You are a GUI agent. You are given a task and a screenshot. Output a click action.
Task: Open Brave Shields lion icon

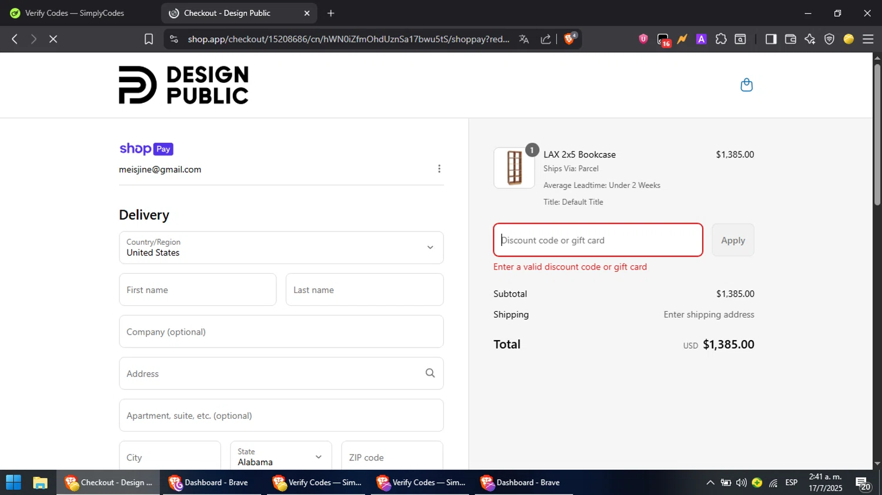[x=569, y=39]
